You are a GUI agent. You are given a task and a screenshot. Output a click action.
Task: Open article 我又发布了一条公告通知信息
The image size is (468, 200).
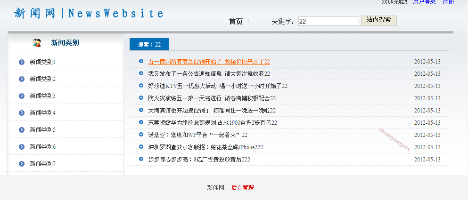point(209,74)
